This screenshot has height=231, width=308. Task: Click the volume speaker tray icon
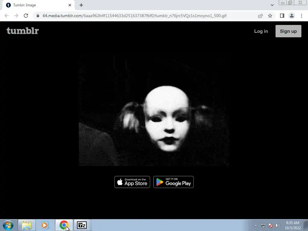[x=277, y=225]
